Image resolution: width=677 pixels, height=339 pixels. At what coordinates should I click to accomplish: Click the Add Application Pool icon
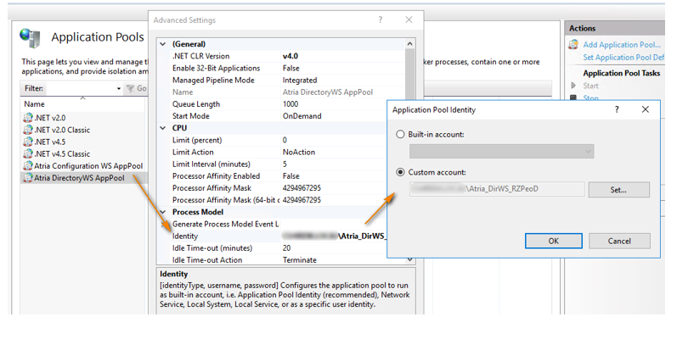(x=573, y=44)
